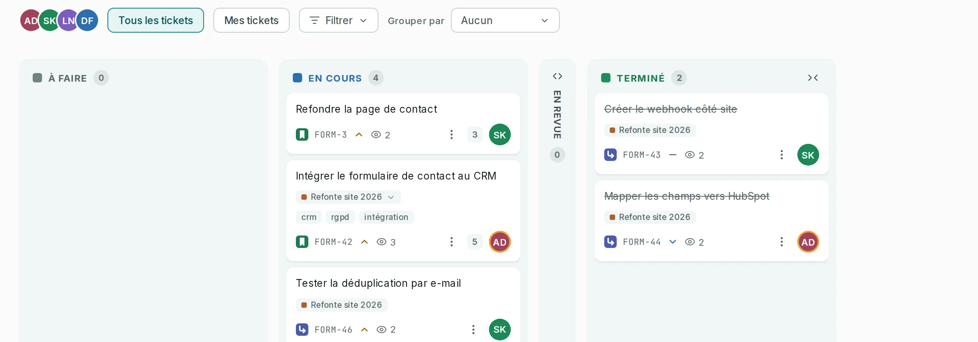The height and width of the screenshot is (342, 978).
Task: Expand the Refonte site 2026 epic on FORM-42
Action: coord(391,197)
